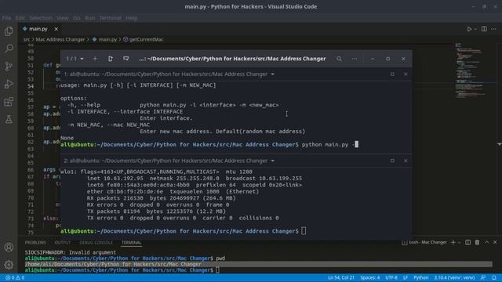Screen dimensions: 502x282
Task: Add a terminal to the right in the terminal window
Action: click(x=110, y=59)
